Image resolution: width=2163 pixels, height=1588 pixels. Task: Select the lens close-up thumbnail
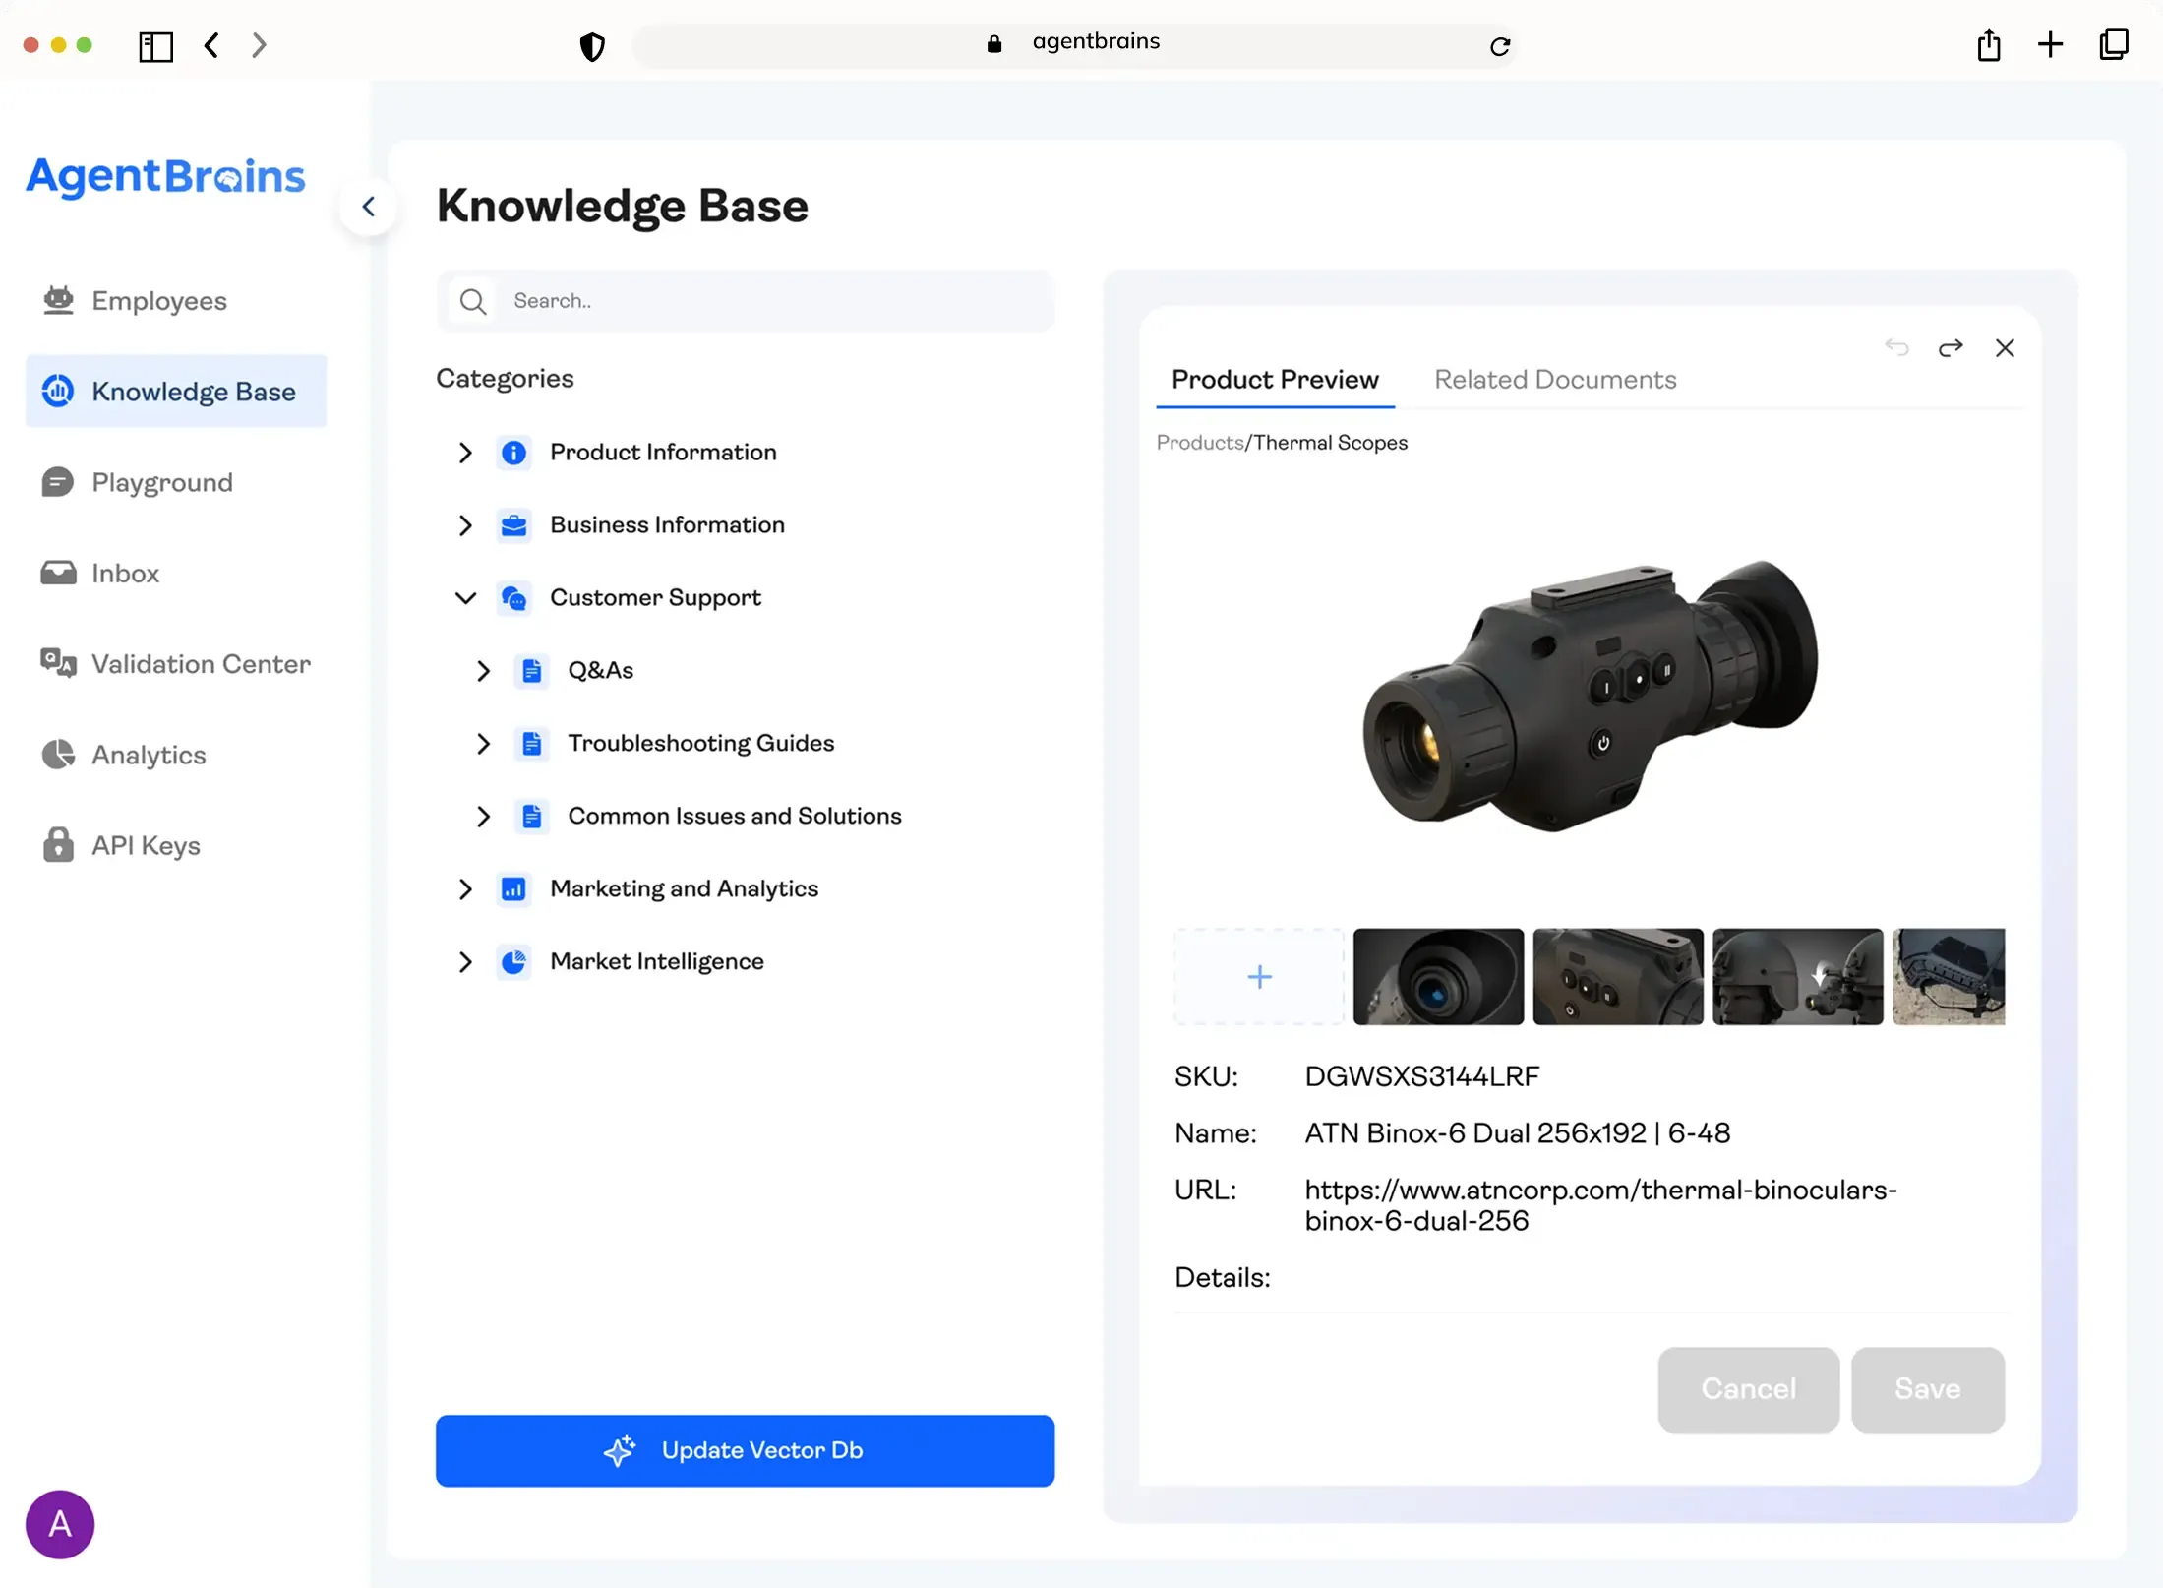(1438, 977)
